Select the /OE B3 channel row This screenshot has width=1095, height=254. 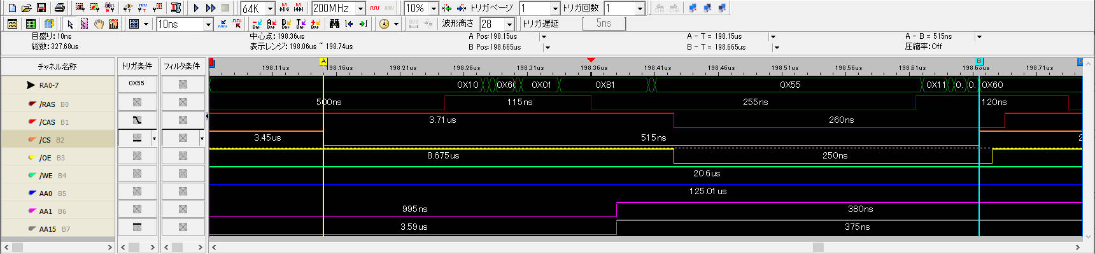(x=57, y=157)
